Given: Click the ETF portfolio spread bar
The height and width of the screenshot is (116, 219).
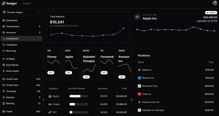Looking at the screenshot, I should [79, 112].
